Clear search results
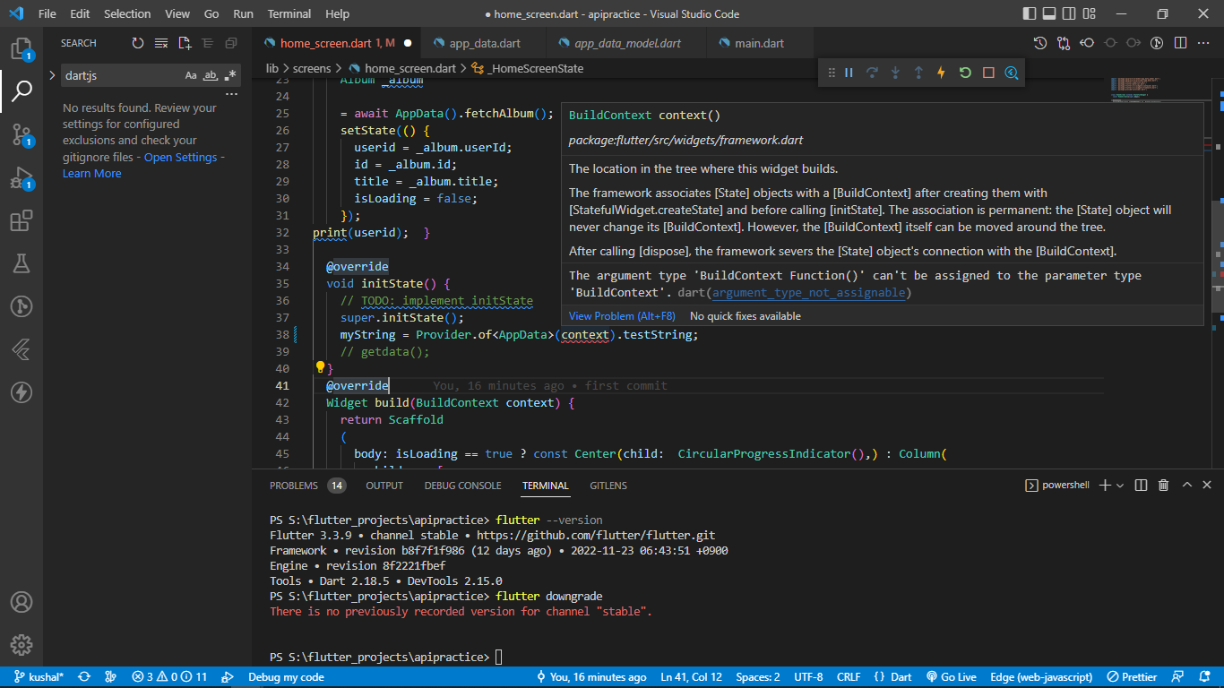The height and width of the screenshot is (688, 1224). [161, 43]
